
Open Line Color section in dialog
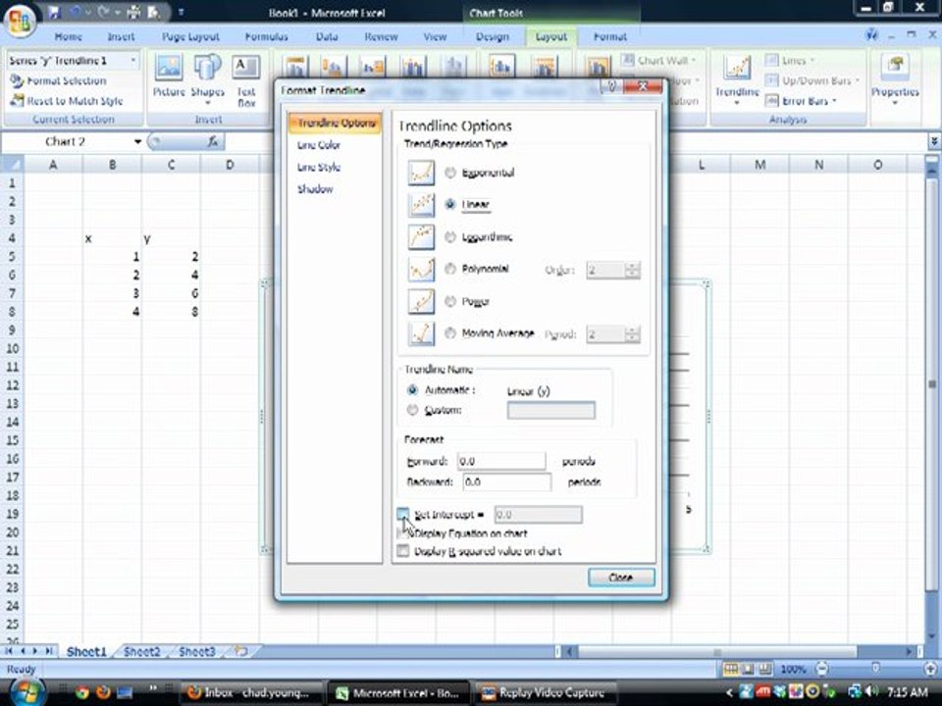click(x=318, y=145)
